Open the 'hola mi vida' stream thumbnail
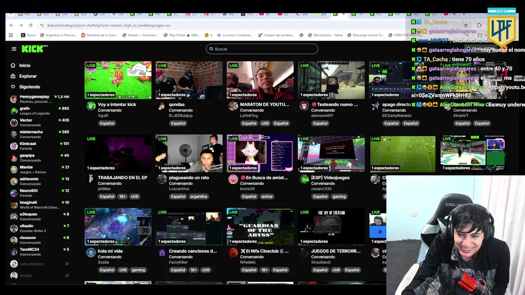The height and width of the screenshot is (295, 525). click(118, 227)
